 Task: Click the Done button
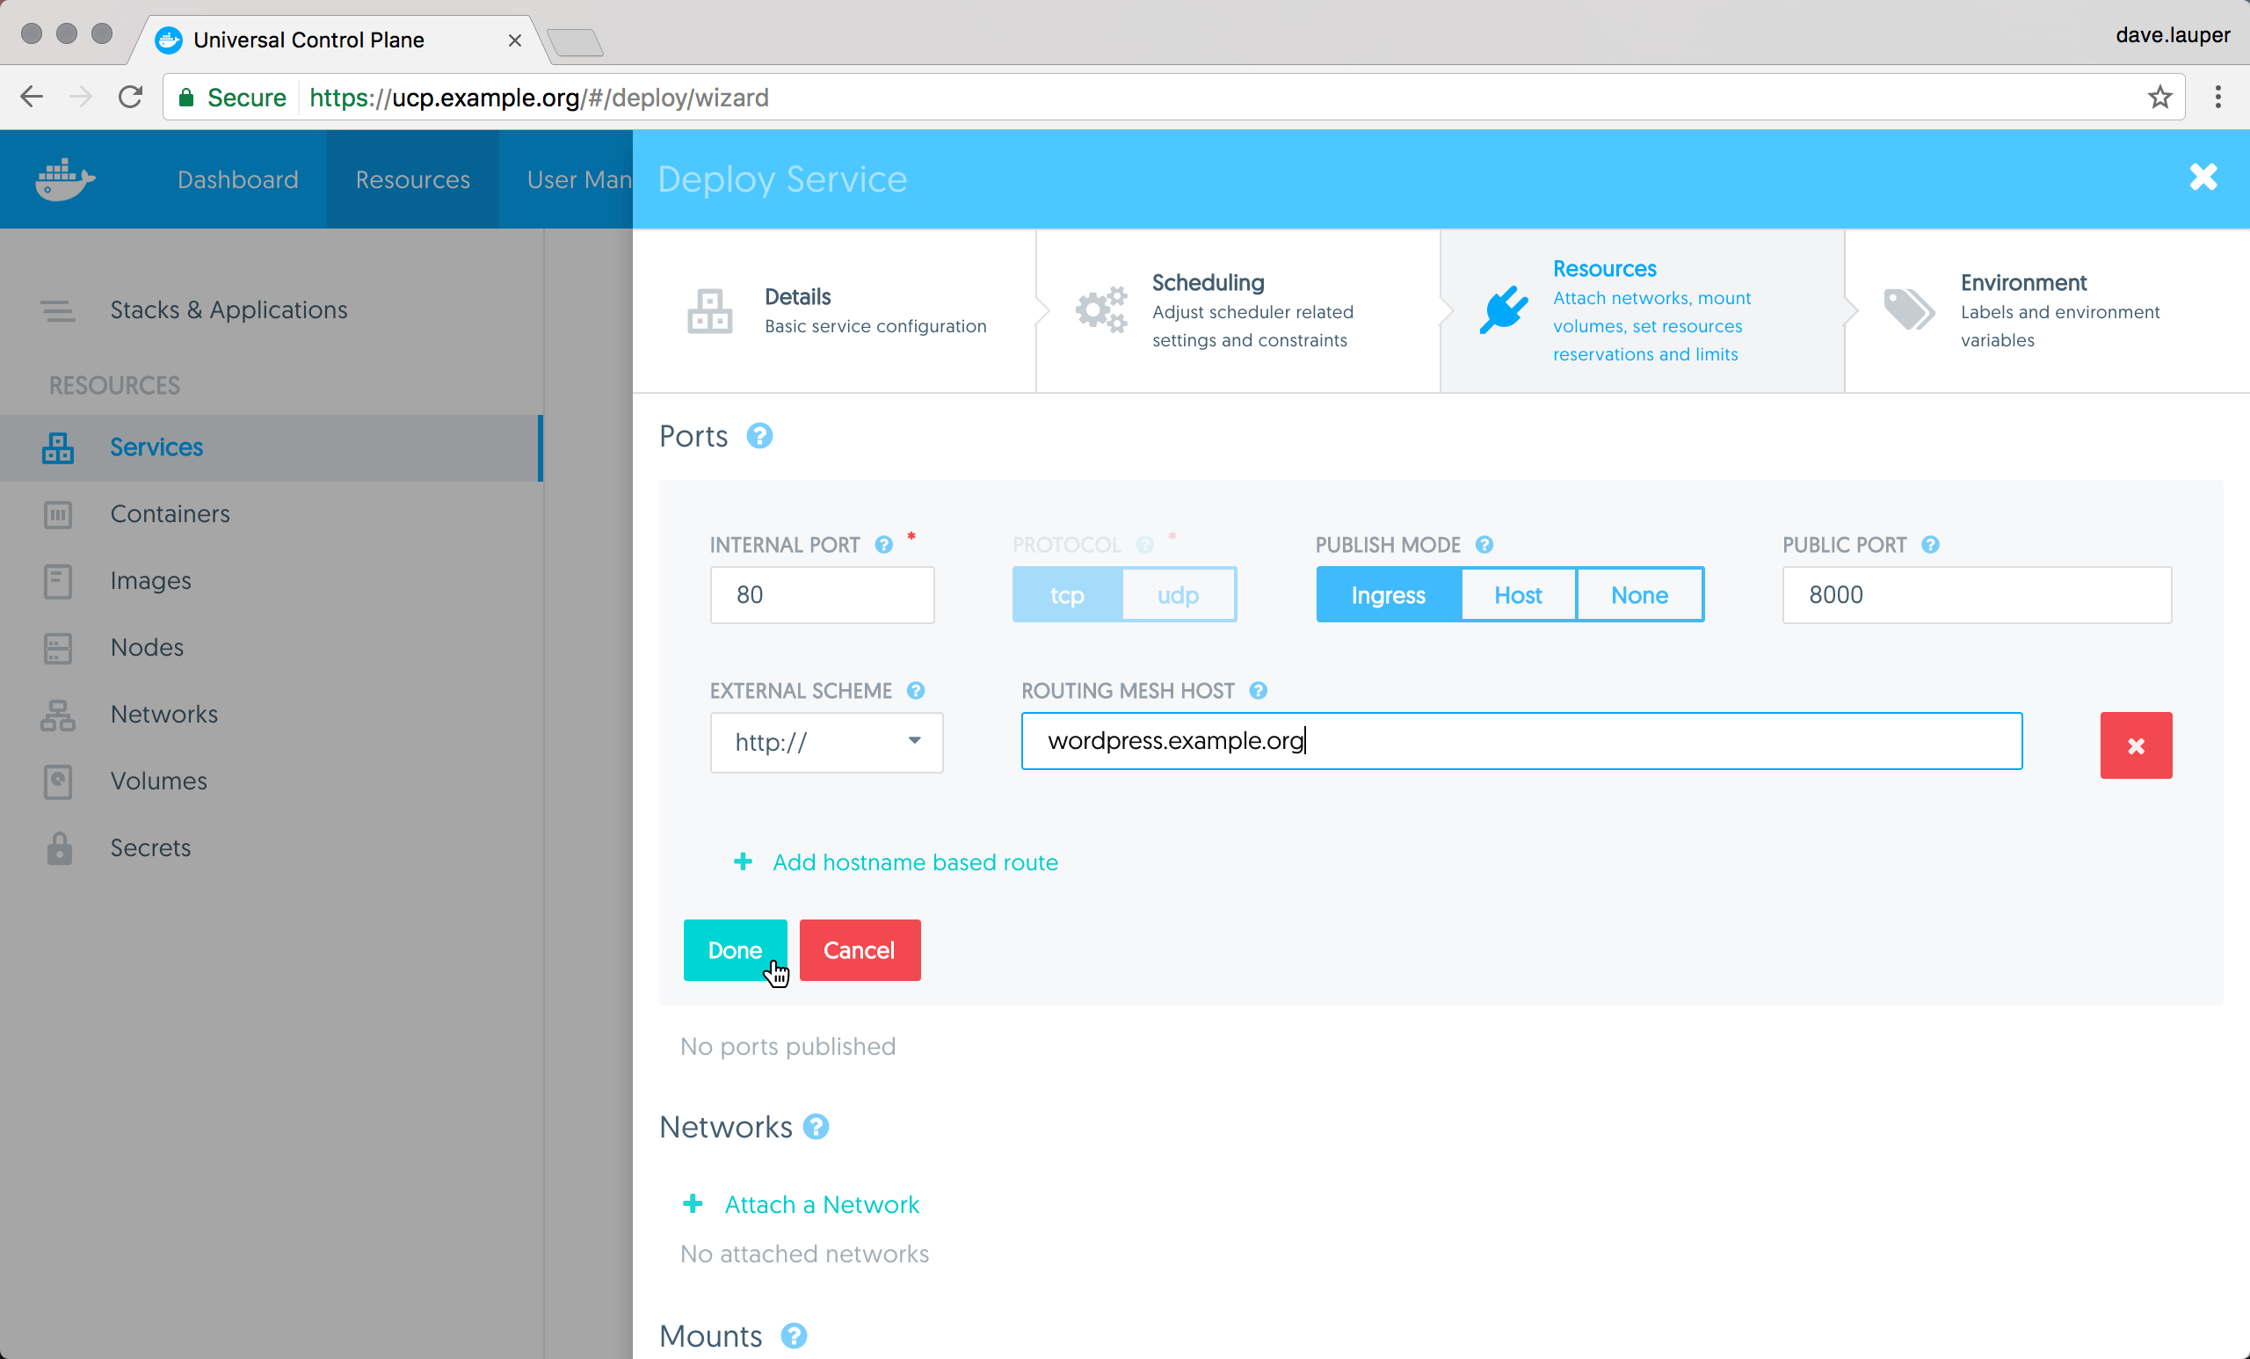click(x=734, y=950)
